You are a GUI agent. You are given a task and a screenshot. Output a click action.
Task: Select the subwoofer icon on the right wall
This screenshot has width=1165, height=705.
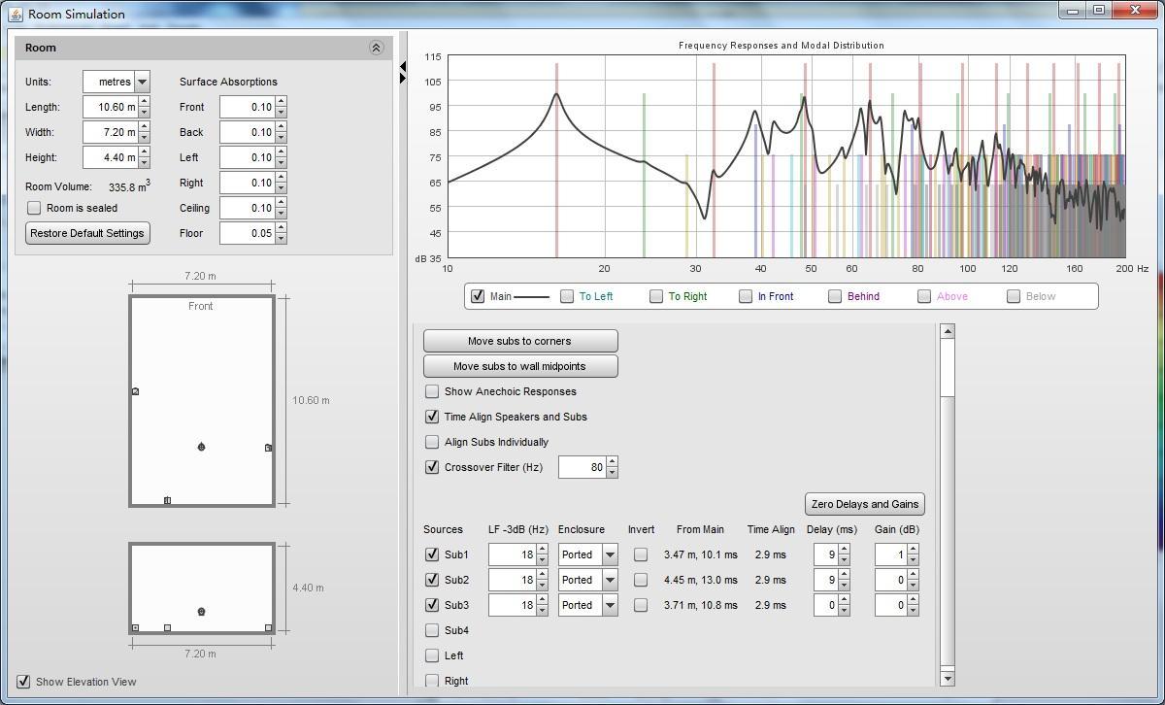point(269,448)
